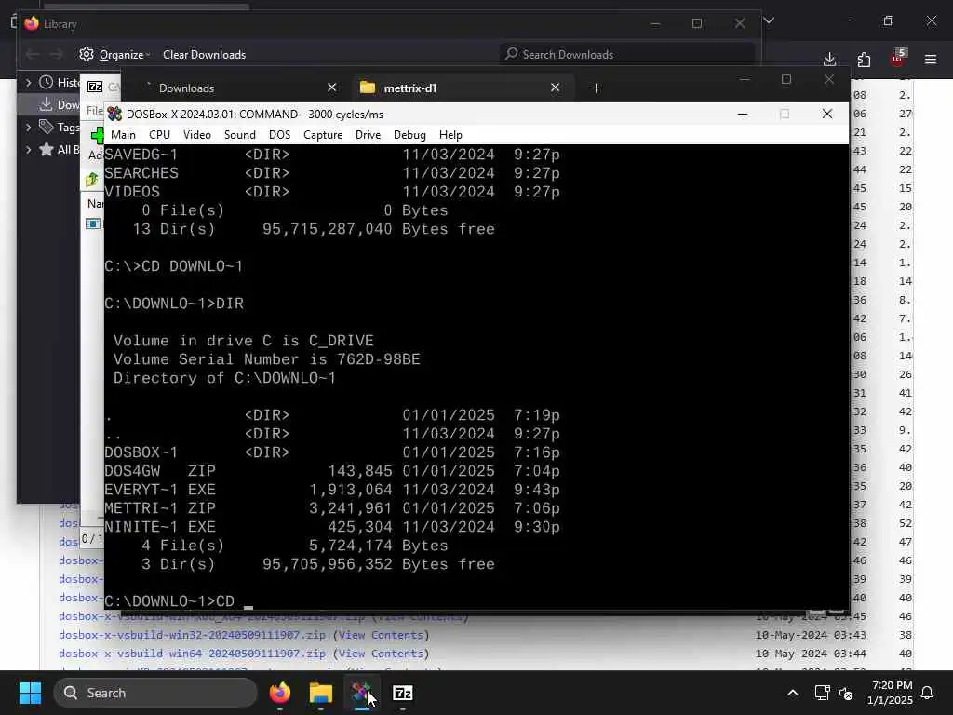Screen dimensions: 953x715
Task: Click the Downloads tray icon in Library sidebar
Action: tap(46, 104)
